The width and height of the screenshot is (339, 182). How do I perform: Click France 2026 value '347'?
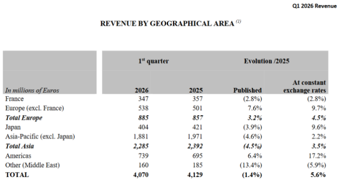143,99
